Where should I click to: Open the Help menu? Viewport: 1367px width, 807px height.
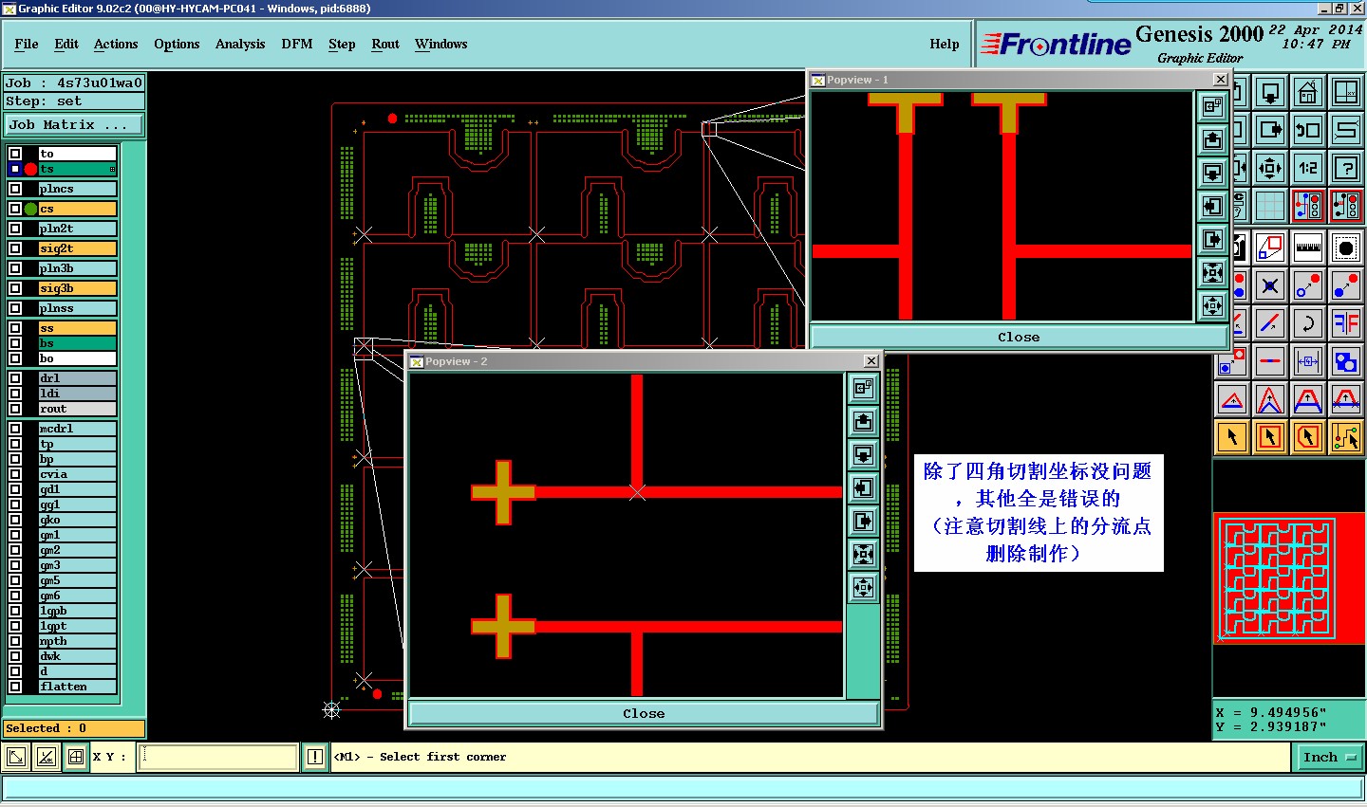pos(945,44)
